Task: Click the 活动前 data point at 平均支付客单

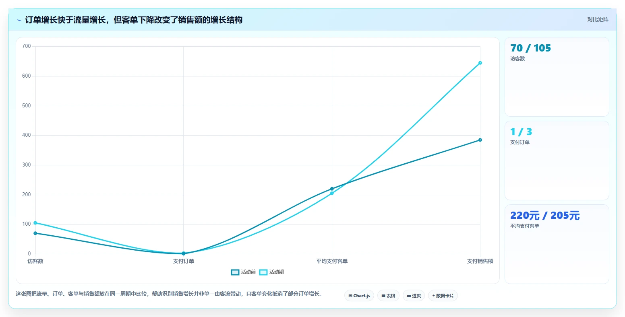Action: (x=332, y=189)
